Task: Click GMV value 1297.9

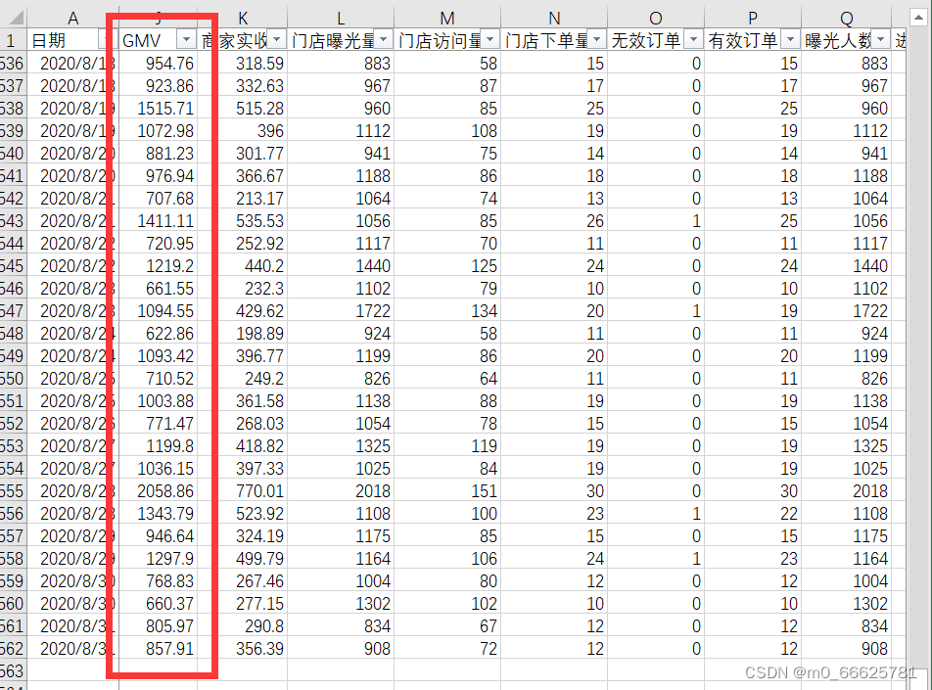Action: pos(170,559)
